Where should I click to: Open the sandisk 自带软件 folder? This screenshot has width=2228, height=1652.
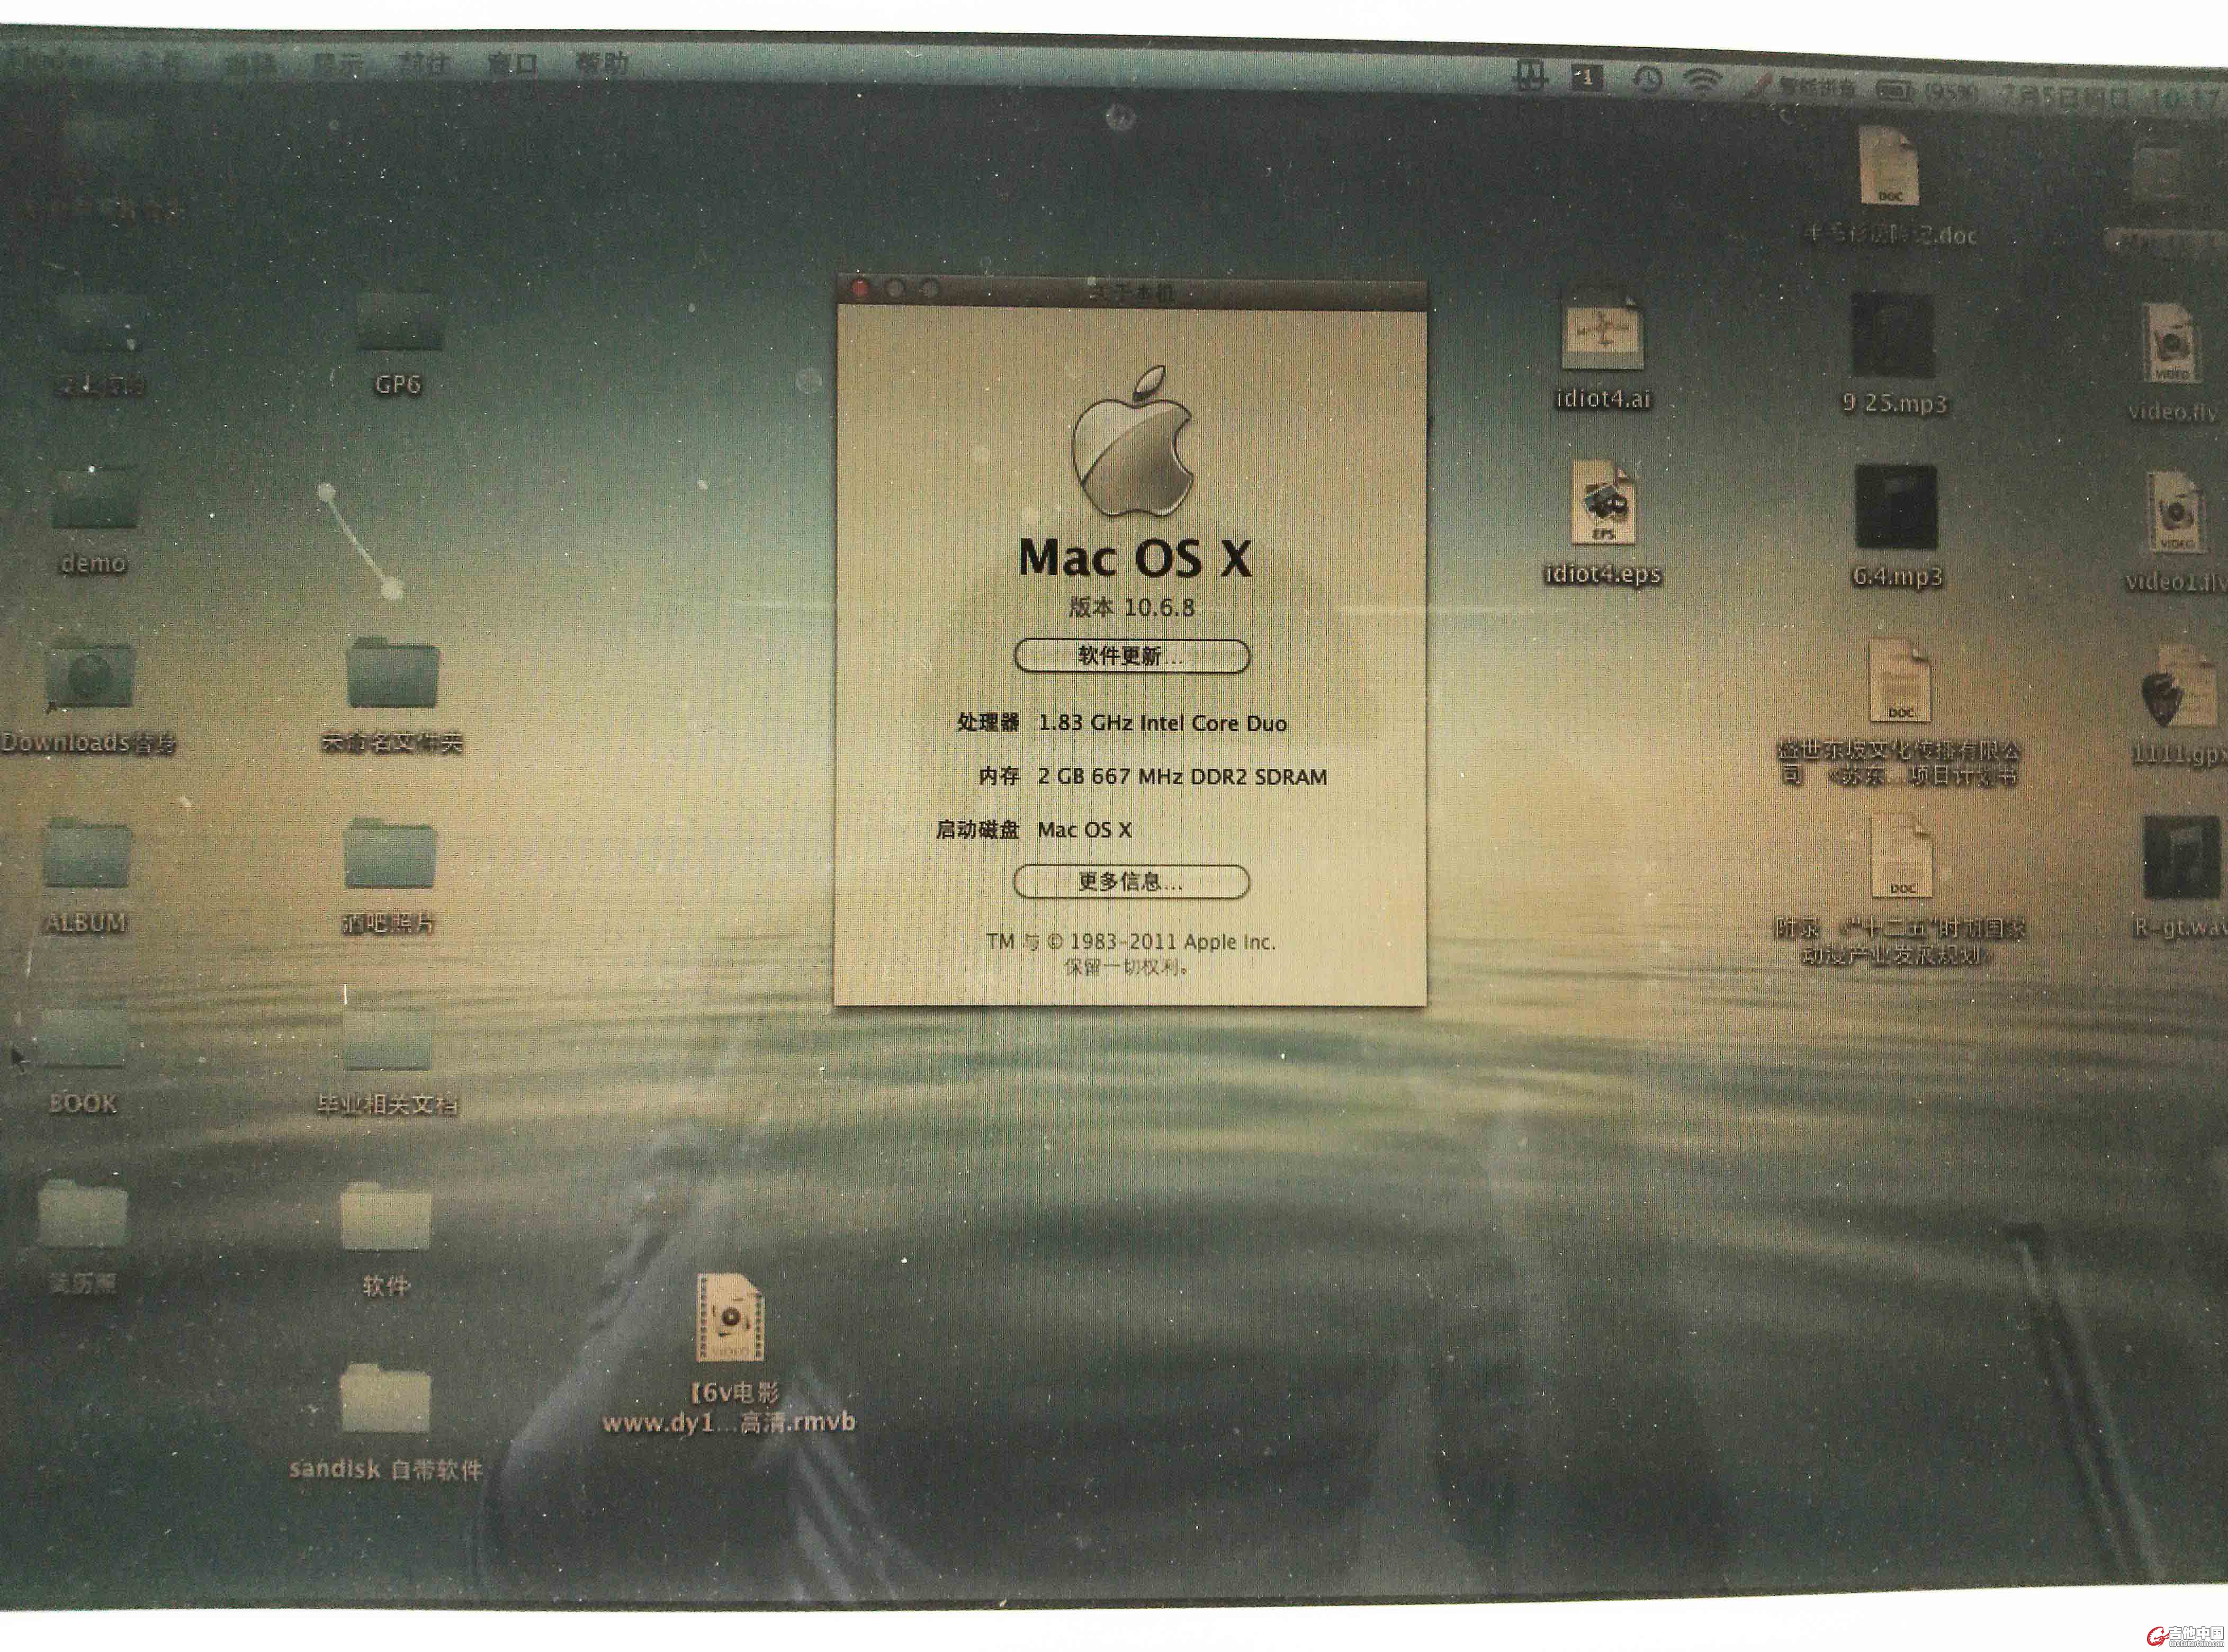[x=385, y=1399]
